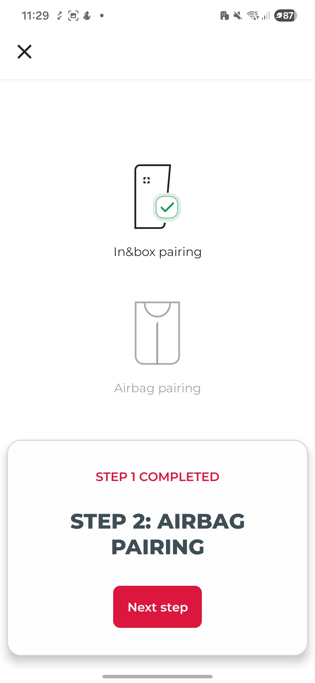This screenshot has height=683, width=315.
Task: Tap the STEP 1 COMPLETED text
Action: (157, 477)
